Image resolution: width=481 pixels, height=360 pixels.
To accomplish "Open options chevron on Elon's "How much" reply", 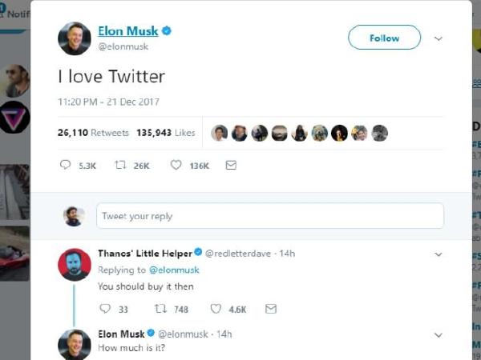I will (x=439, y=334).
